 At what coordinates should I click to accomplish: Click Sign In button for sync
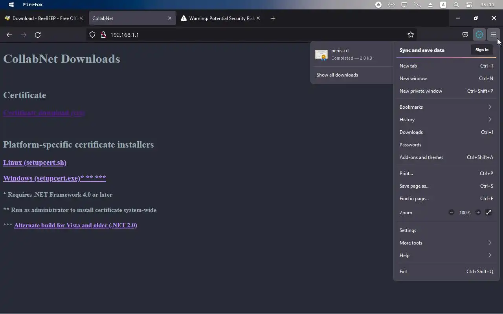(x=482, y=50)
